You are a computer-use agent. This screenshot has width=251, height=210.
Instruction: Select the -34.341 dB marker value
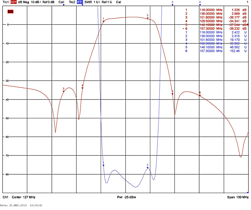(238, 21)
